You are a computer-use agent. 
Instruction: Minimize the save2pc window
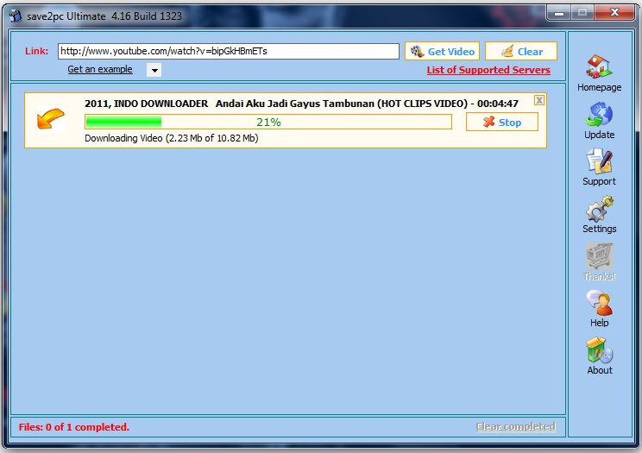pos(558,13)
